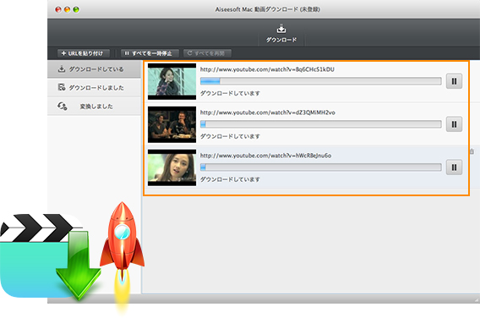The height and width of the screenshot is (318, 480).
Task: Pause the third download (hWcRBeJnu6o)
Action: coord(454,167)
